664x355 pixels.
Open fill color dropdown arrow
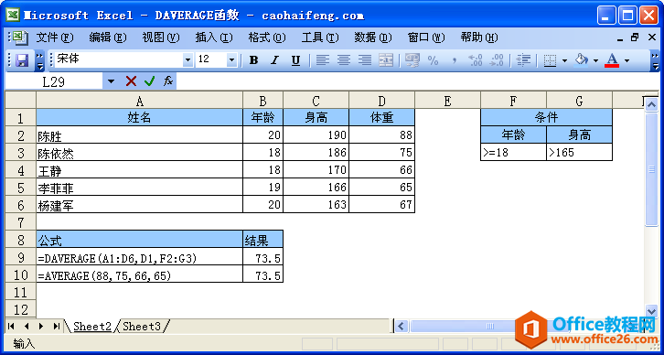tap(595, 61)
